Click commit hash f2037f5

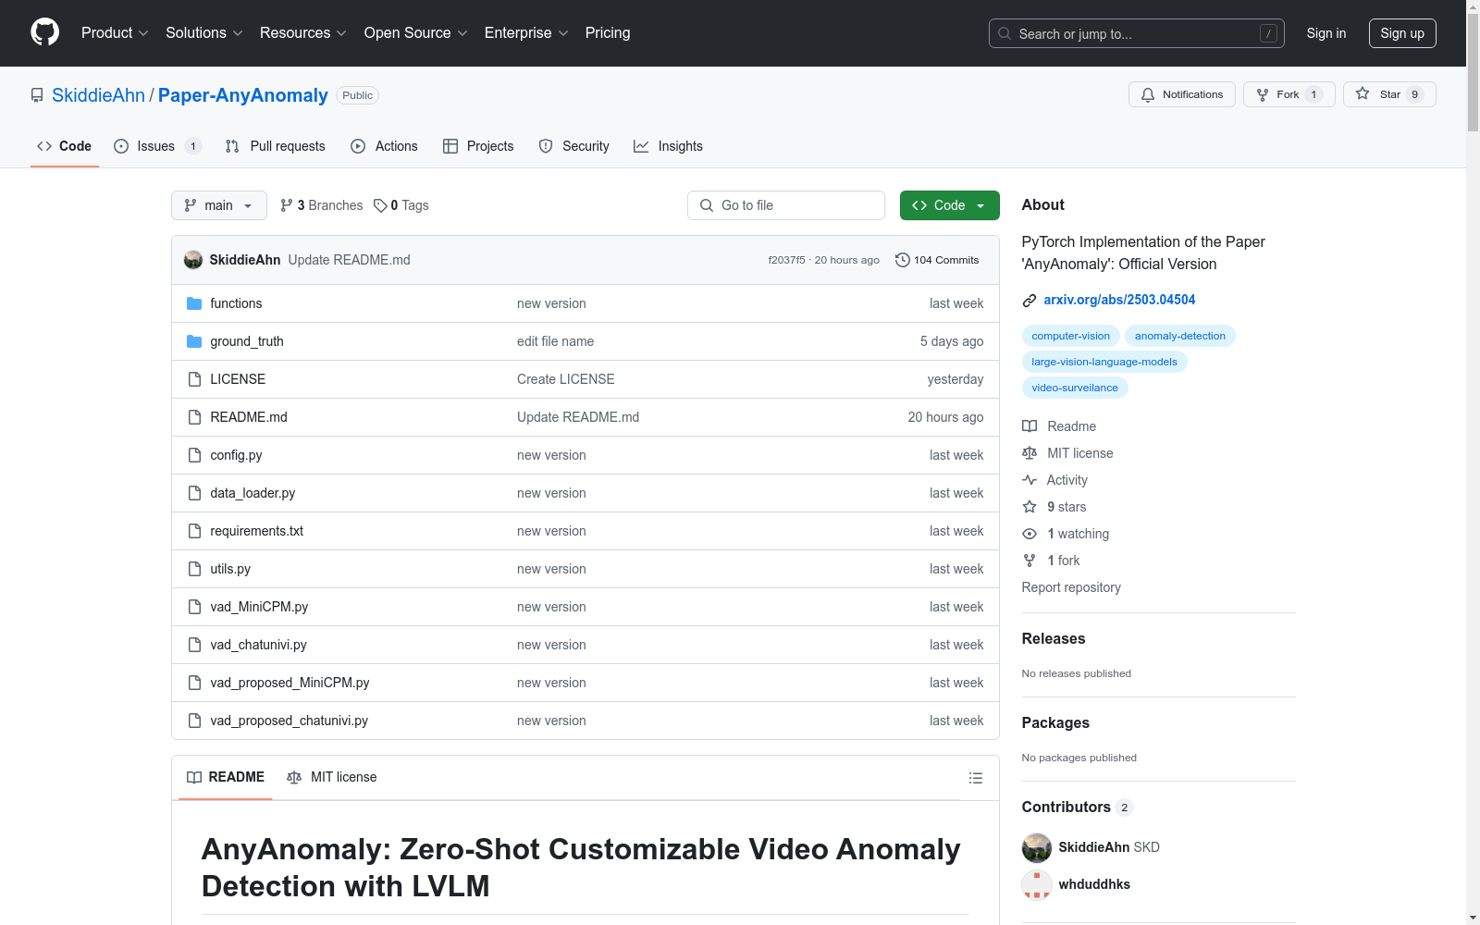(x=786, y=260)
